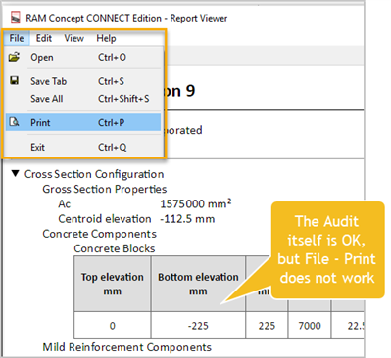Screen dimensions: 391x358
Task: Open the View menu
Action: (x=73, y=38)
